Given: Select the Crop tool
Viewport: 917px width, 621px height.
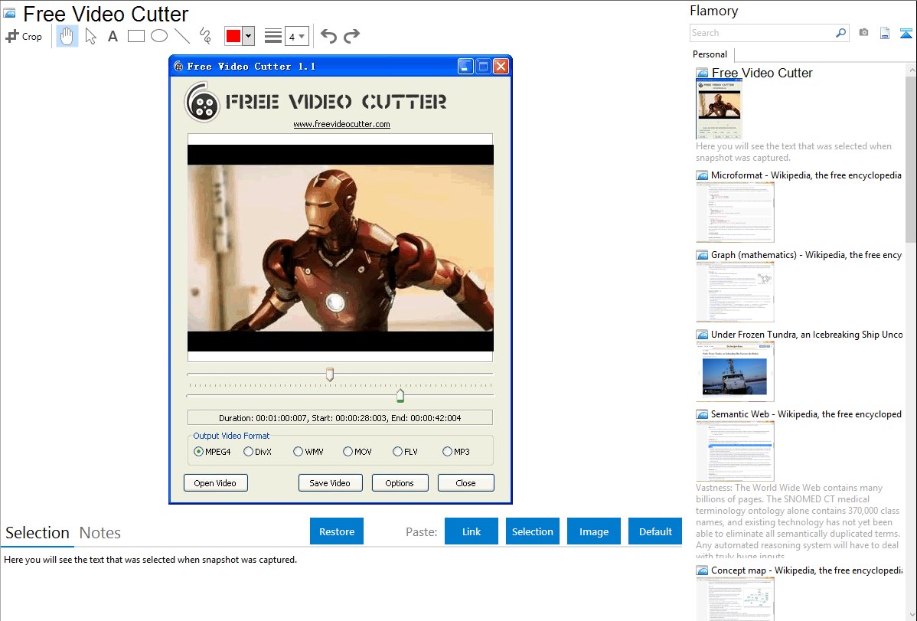Looking at the screenshot, I should point(24,36).
